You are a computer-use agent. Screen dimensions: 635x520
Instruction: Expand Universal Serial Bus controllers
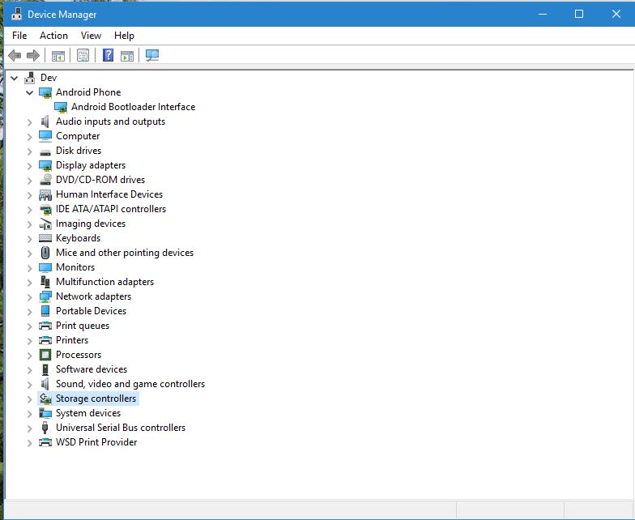pyautogui.click(x=30, y=428)
